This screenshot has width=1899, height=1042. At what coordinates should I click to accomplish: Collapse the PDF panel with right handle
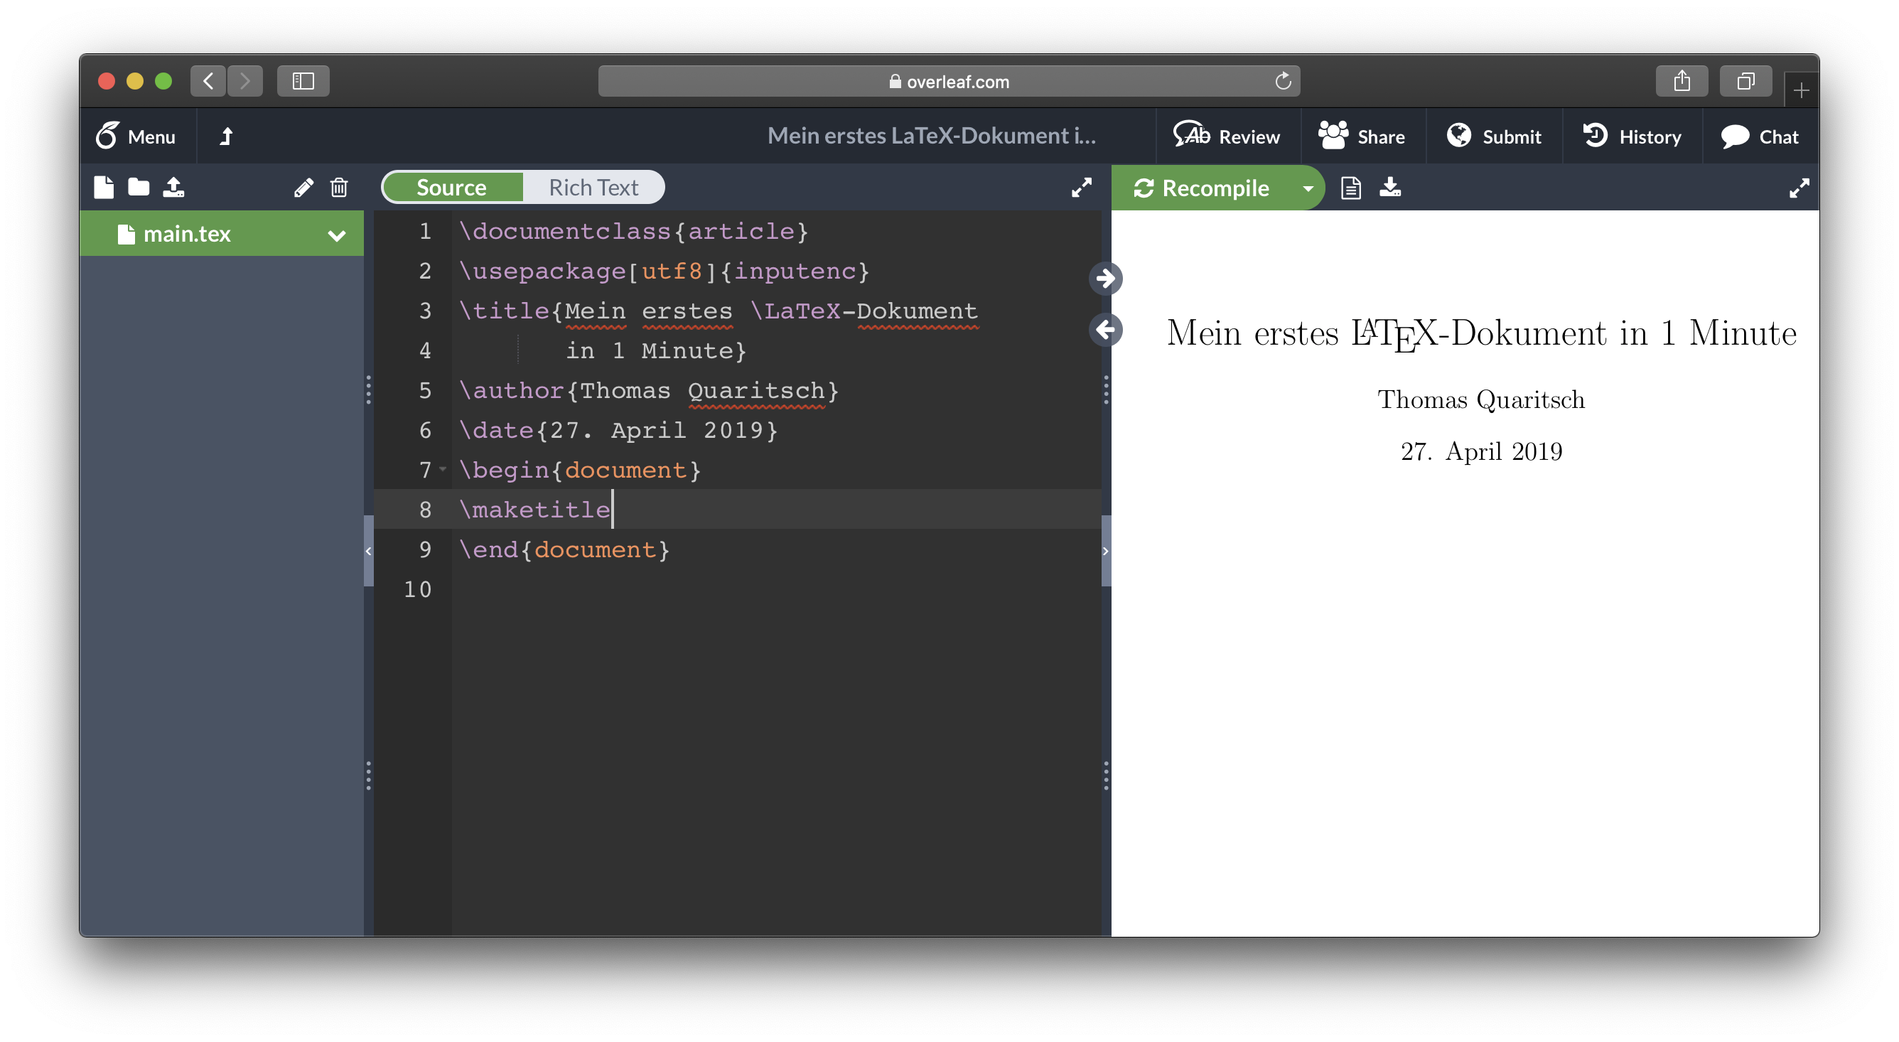(x=1106, y=551)
